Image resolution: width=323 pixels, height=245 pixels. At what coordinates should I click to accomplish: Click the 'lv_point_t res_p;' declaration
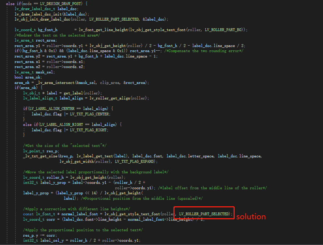(41, 151)
